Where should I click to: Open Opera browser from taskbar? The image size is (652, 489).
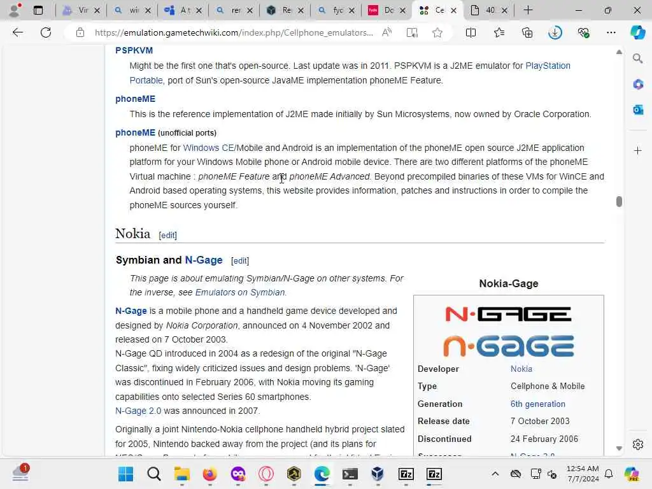[266, 474]
